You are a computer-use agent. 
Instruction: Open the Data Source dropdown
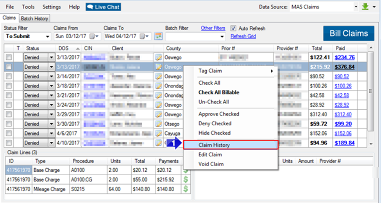coord(356,7)
